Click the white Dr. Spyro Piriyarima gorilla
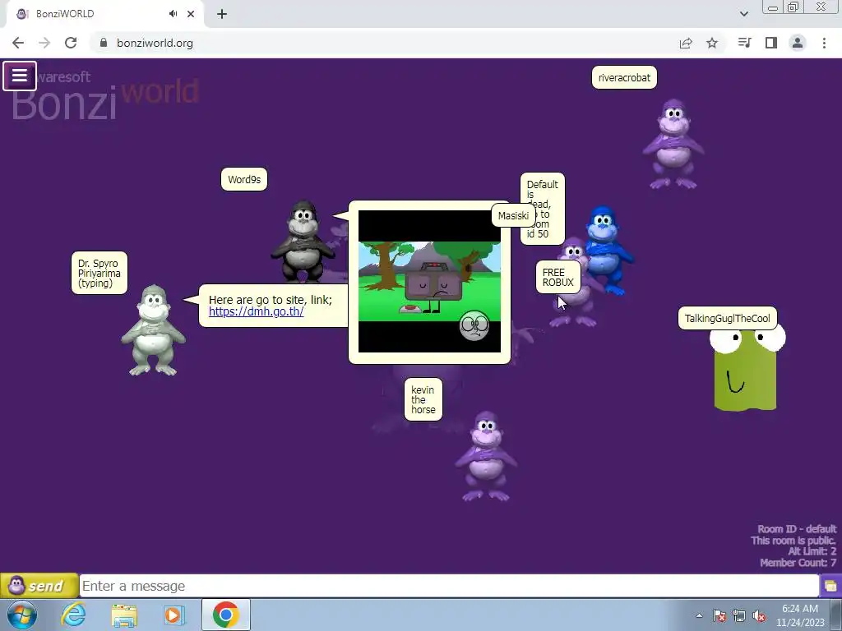The image size is (842, 631). click(x=154, y=330)
